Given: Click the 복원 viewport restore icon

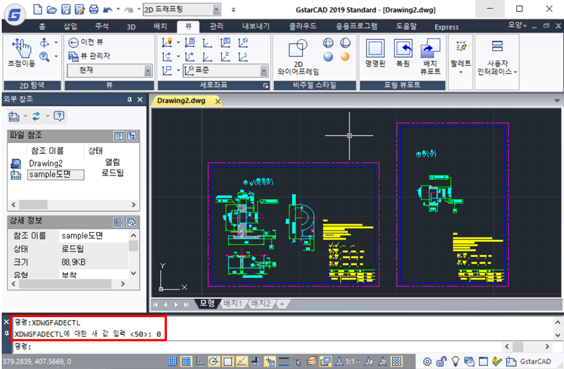Looking at the screenshot, I should (403, 53).
